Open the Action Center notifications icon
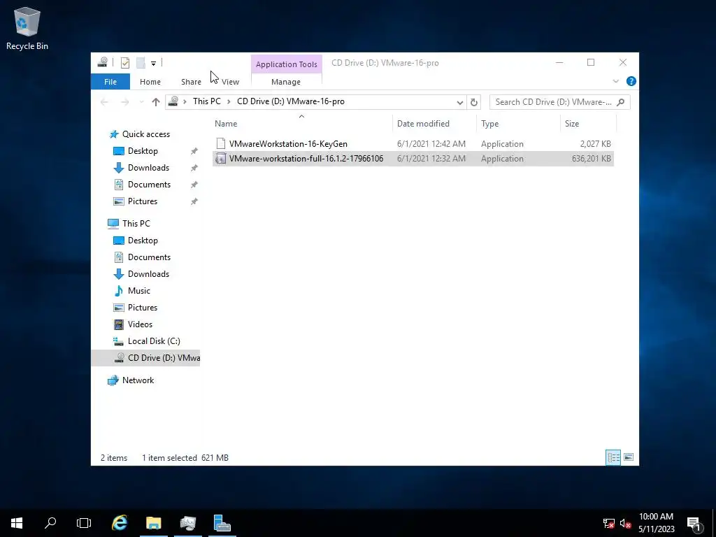This screenshot has height=537, width=716. pos(694,523)
